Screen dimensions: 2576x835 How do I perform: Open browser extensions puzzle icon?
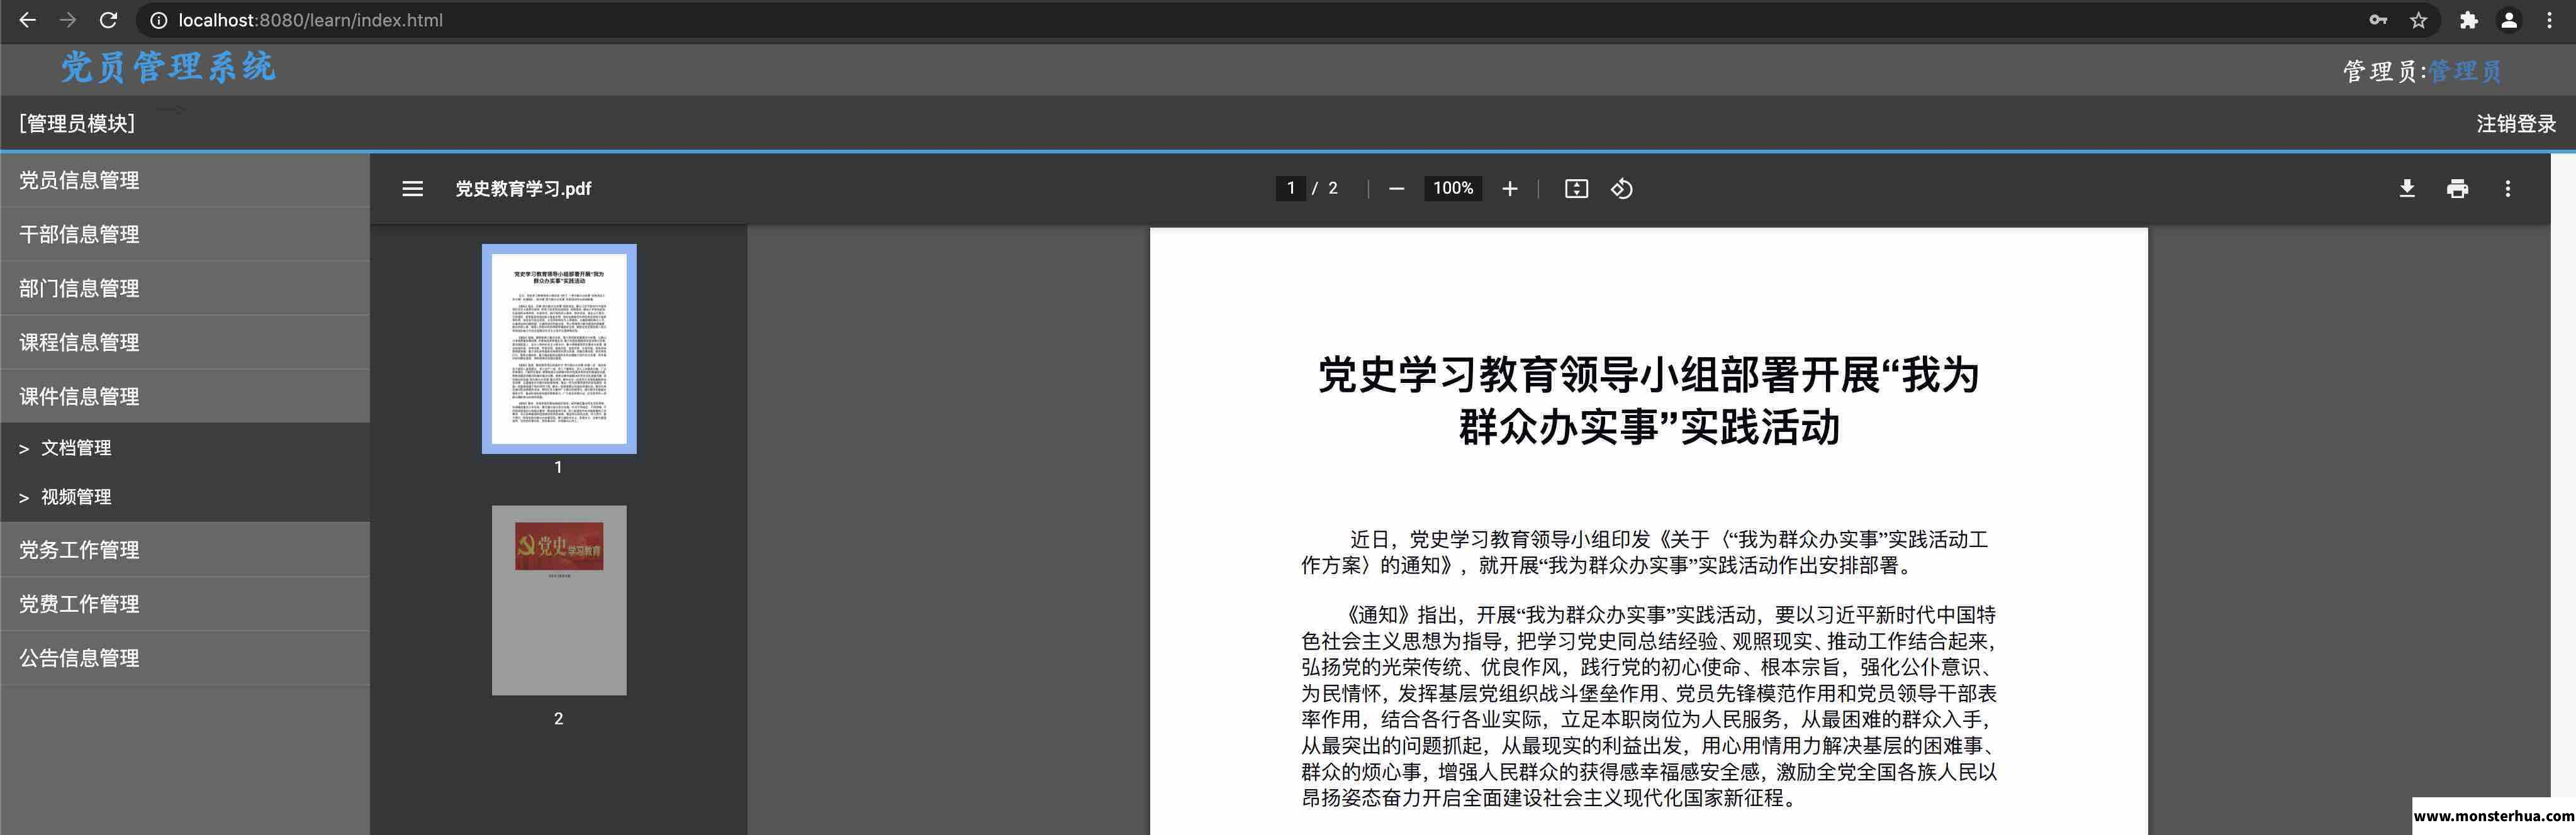point(2468,20)
